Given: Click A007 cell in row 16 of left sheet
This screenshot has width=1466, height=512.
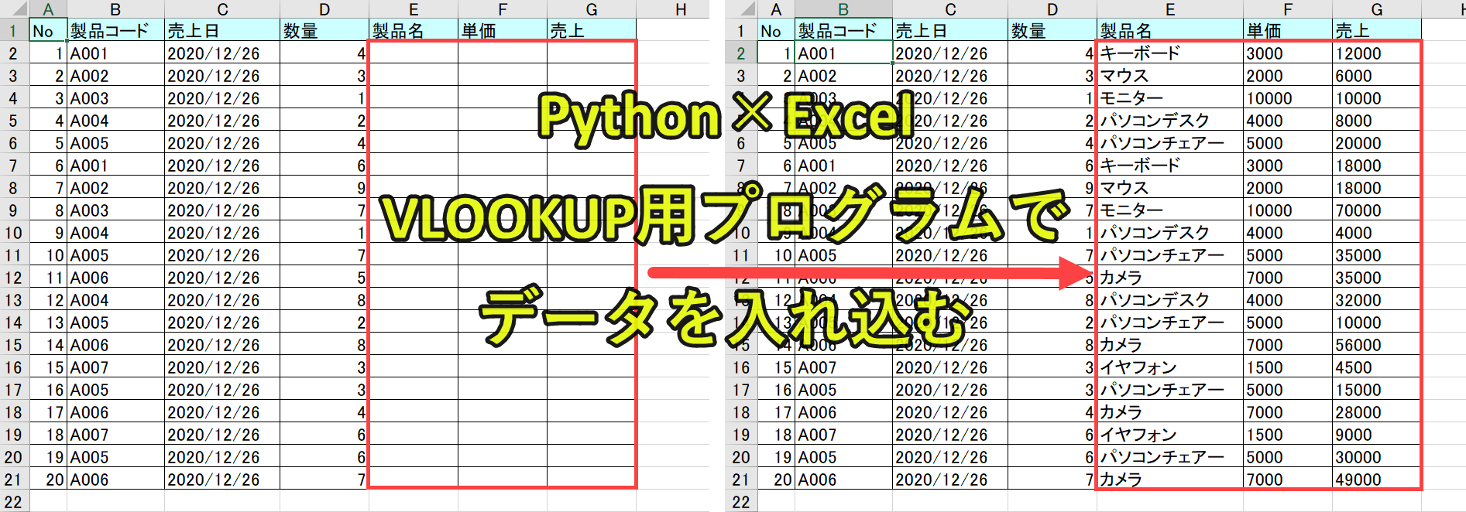Looking at the screenshot, I should [x=115, y=367].
